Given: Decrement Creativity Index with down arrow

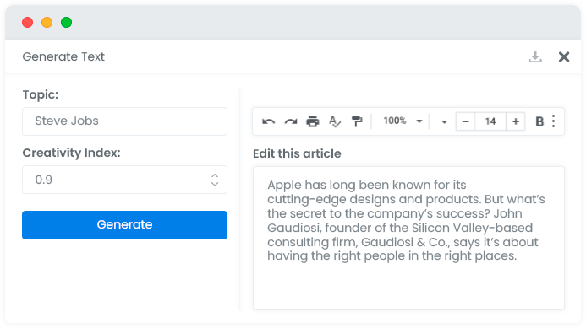Looking at the screenshot, I should [215, 184].
